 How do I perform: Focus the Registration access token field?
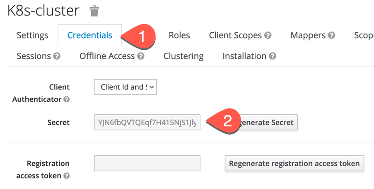(147, 163)
